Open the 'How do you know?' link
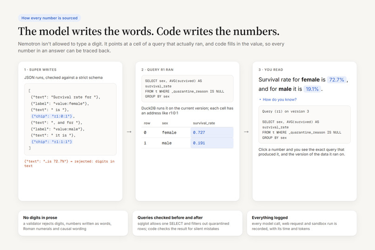The height and width of the screenshot is (250, 375). pyautogui.click(x=279, y=100)
